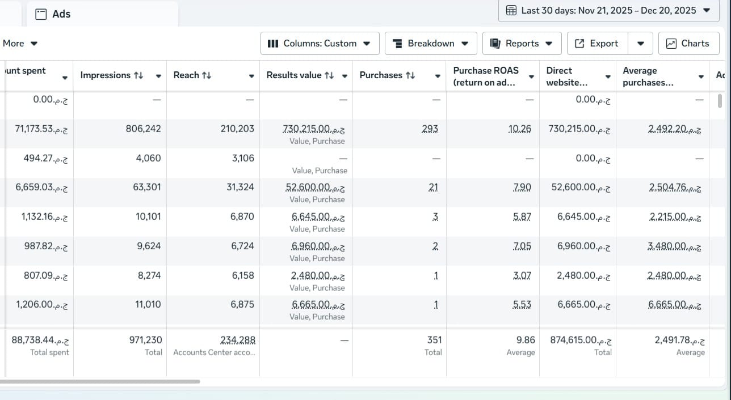731x400 pixels.
Task: Click the vertical scrollbar thumb at table's right
Action: click(x=720, y=101)
